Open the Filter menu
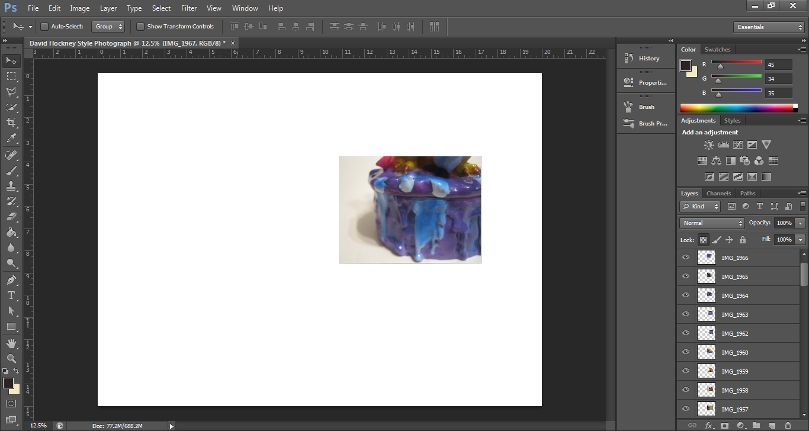This screenshot has width=809, height=431. pos(189,8)
